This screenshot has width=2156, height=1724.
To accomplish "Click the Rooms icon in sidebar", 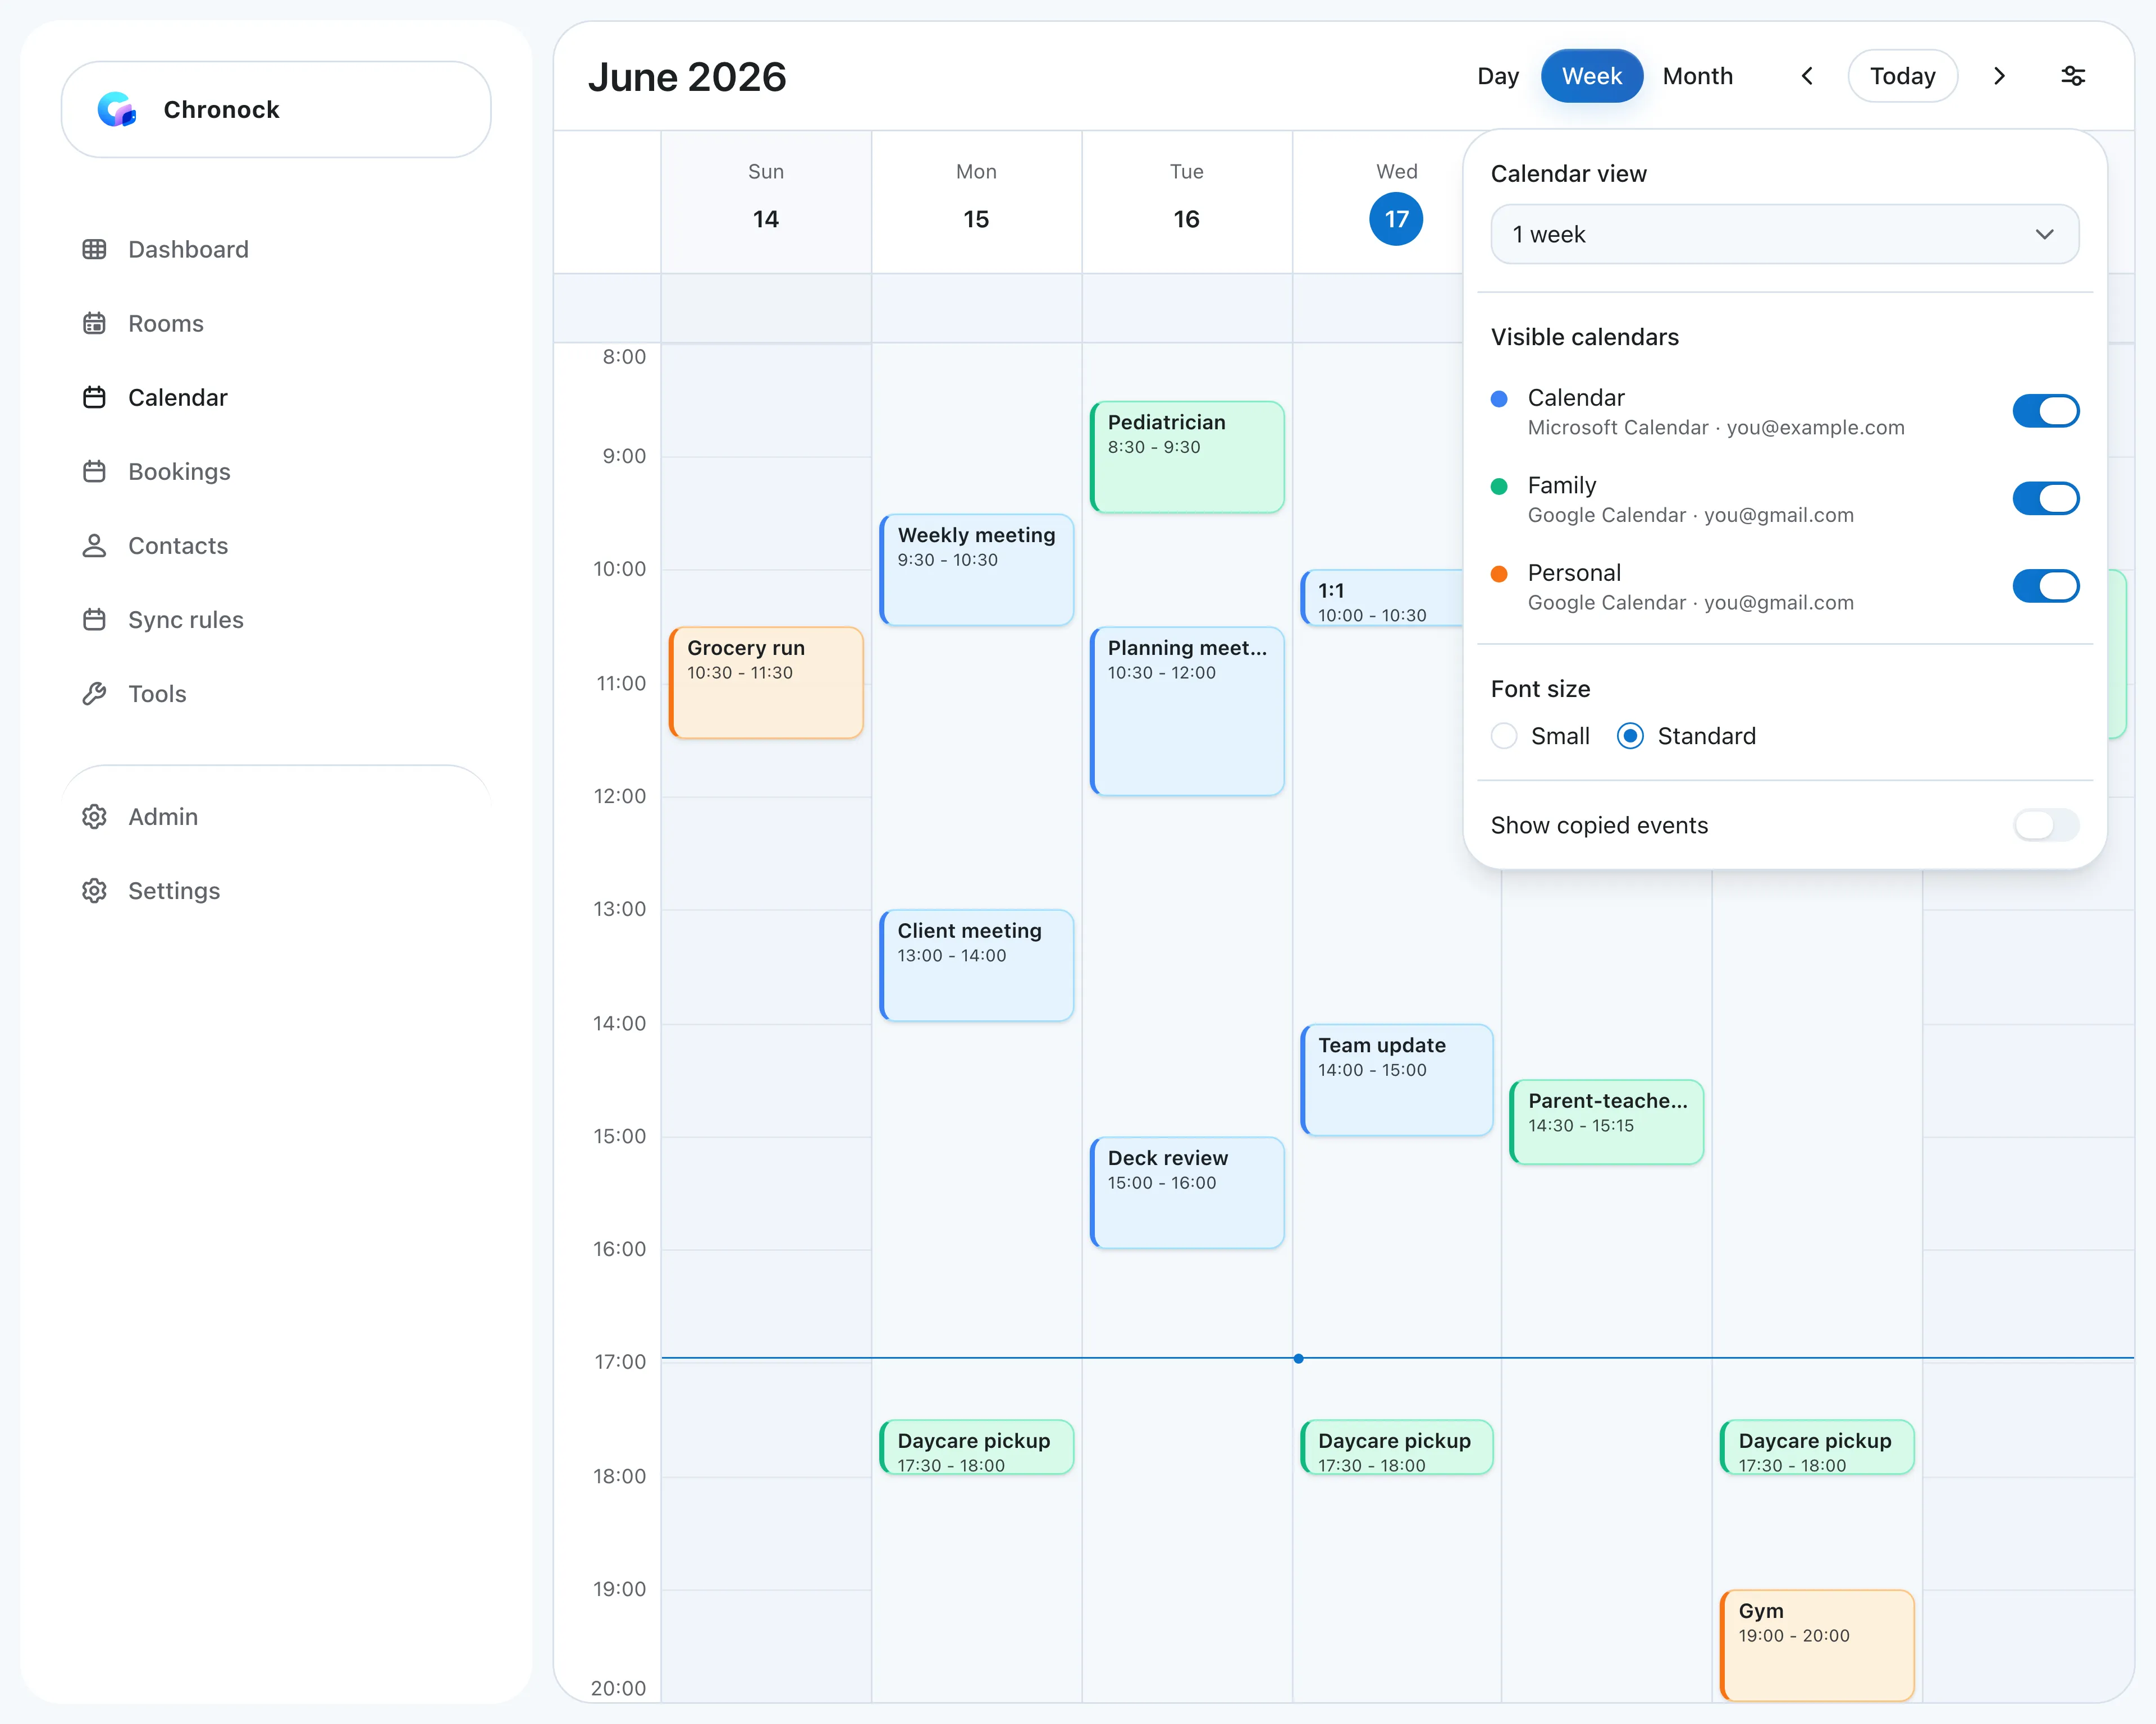I will [x=94, y=323].
